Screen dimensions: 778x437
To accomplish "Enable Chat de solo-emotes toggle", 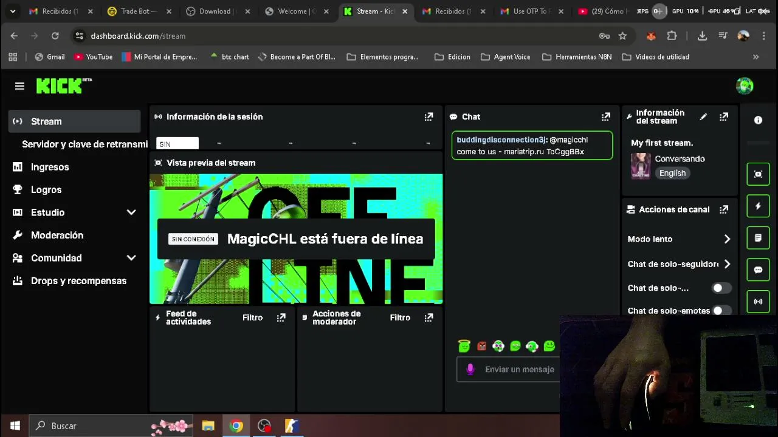I will point(721,310).
